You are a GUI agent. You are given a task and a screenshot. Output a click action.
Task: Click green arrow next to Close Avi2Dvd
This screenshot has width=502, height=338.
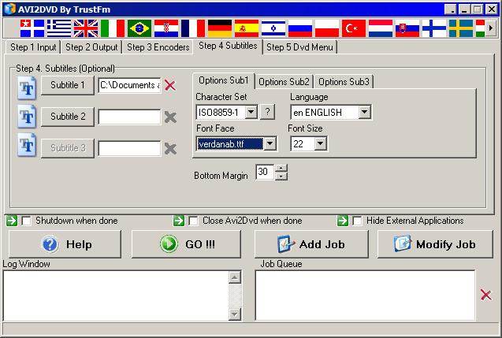179,221
